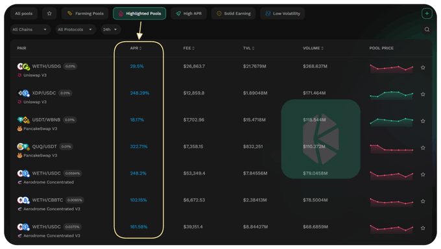Click the search magnifier icon

[x=427, y=30]
